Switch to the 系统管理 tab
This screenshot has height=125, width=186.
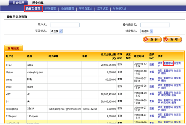coord(18,3)
